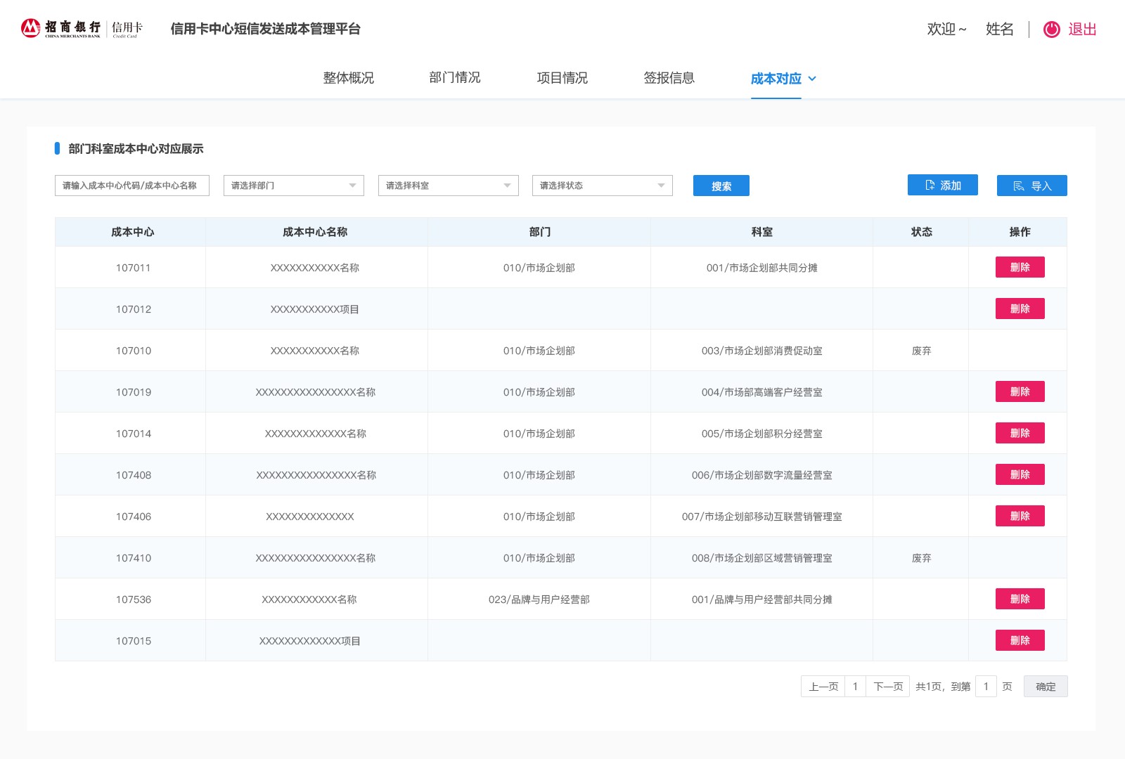
Task: Click XXXXXXXXXXXXXX name in row 107406
Action: click(x=310, y=517)
